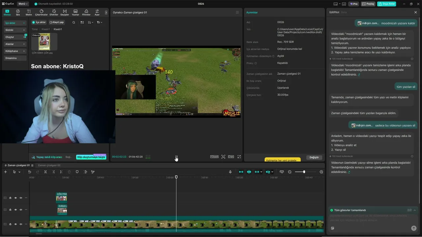Enter fullscreen preview
Viewport: 422px width, 237px height.
click(239, 157)
